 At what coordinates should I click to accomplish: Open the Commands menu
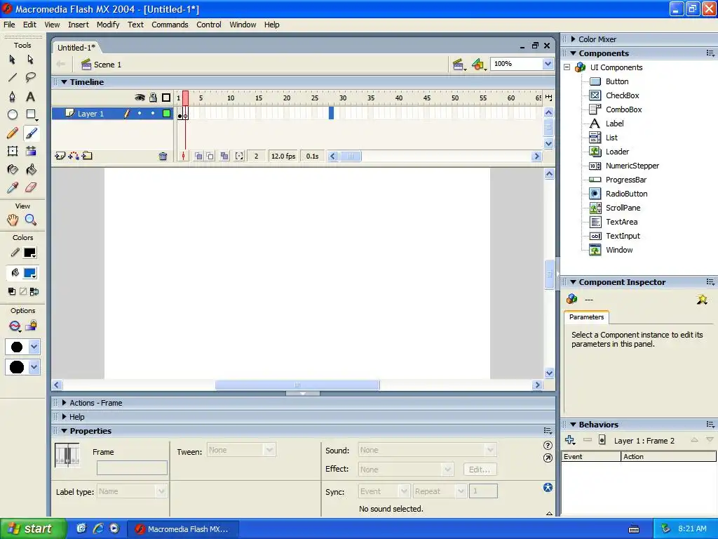tap(170, 25)
